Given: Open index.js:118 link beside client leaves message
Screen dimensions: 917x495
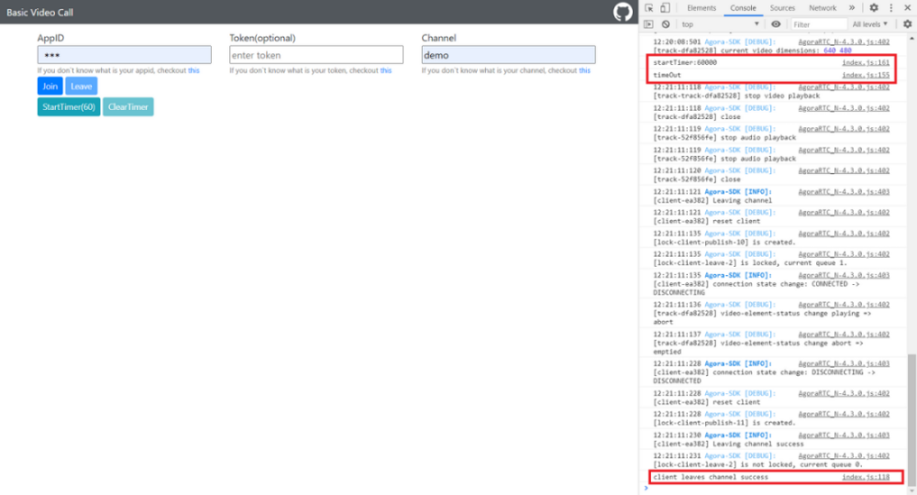Looking at the screenshot, I should [866, 477].
